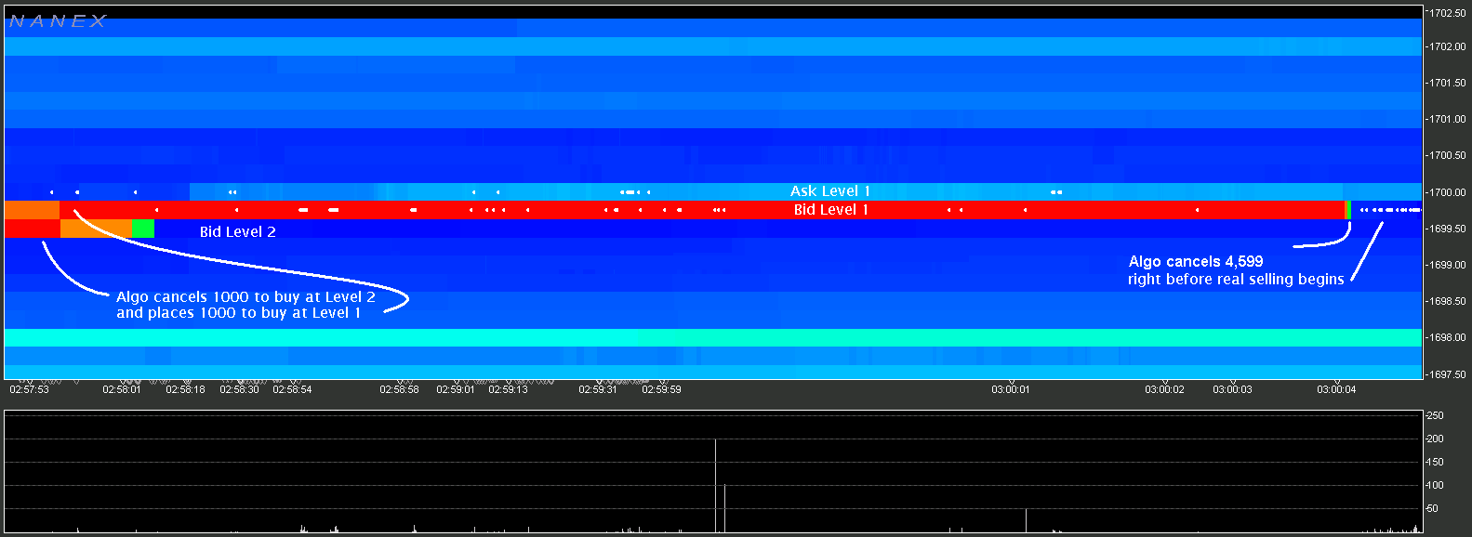Click the "Bid Level 2" label
Viewport: 1472px width, 537px height.
[237, 232]
